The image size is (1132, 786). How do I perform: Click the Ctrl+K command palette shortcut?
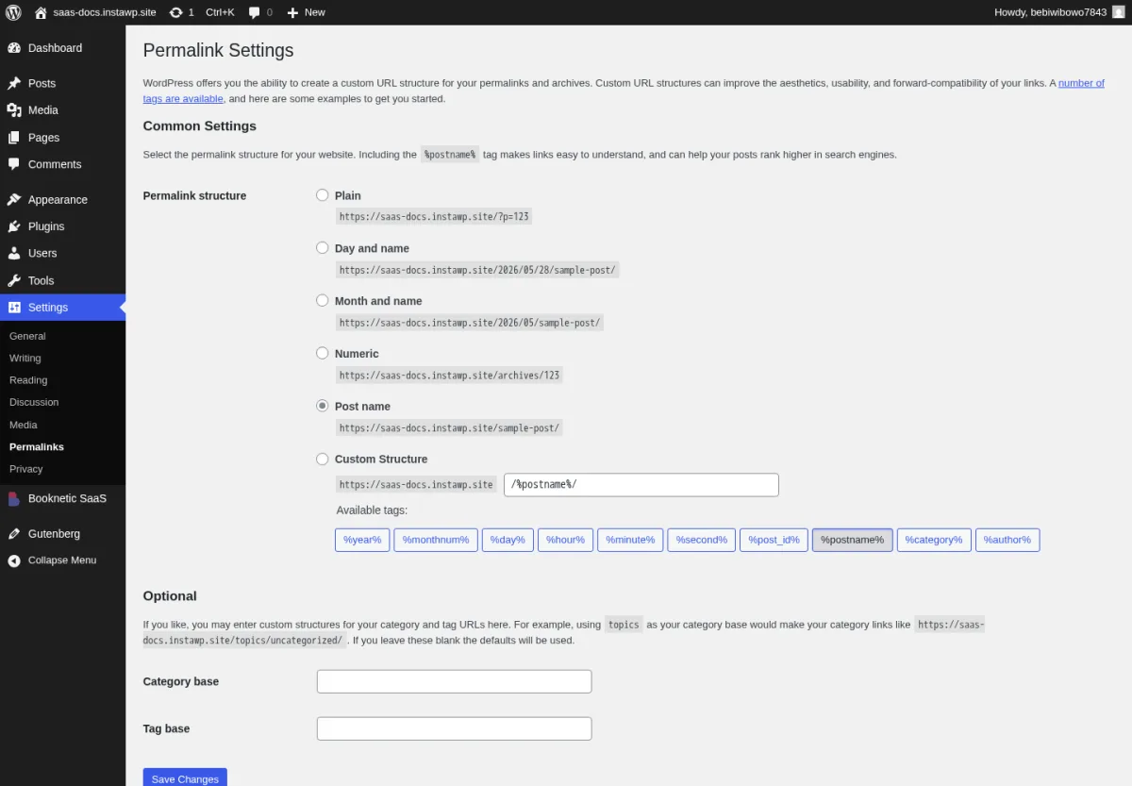(220, 12)
